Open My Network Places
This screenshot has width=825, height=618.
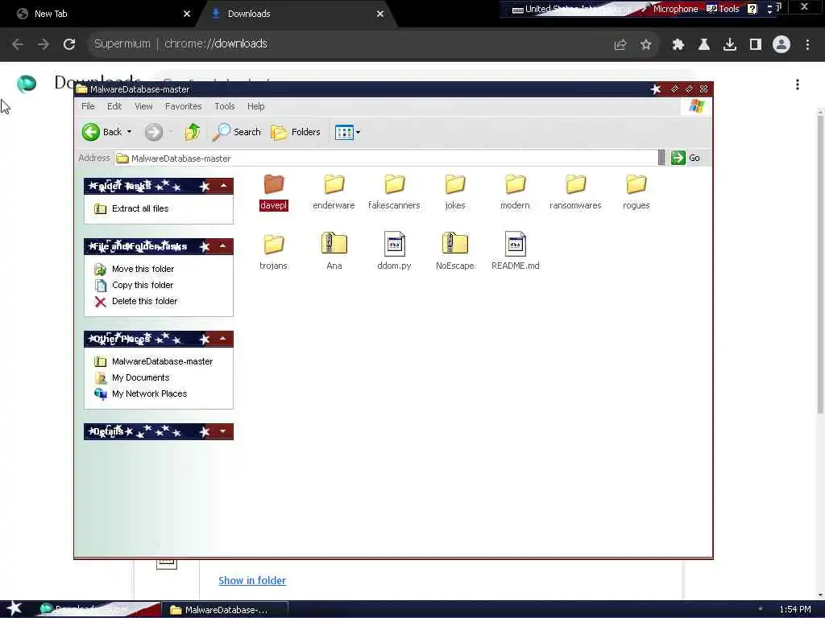pyautogui.click(x=140, y=393)
